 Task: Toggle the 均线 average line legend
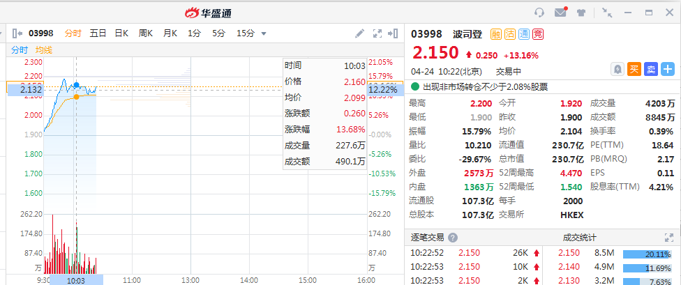point(44,50)
